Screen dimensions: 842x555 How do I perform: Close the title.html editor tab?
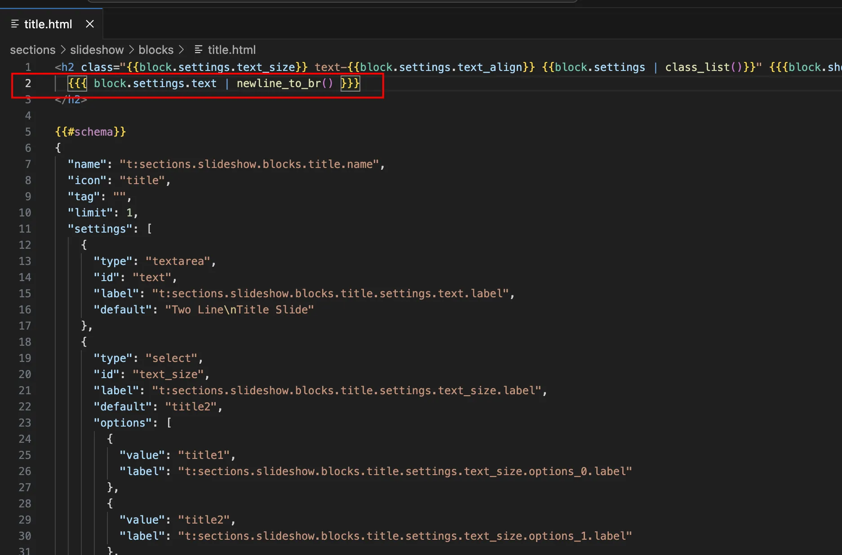click(90, 24)
